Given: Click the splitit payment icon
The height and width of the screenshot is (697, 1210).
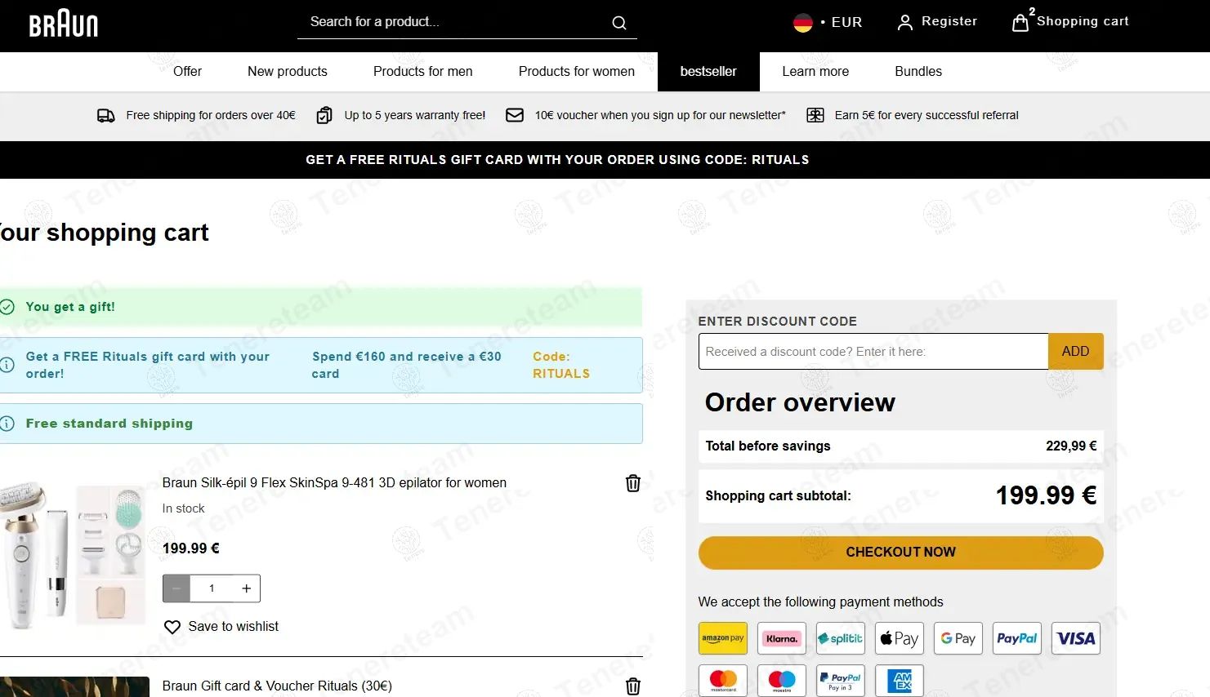Looking at the screenshot, I should (x=841, y=638).
